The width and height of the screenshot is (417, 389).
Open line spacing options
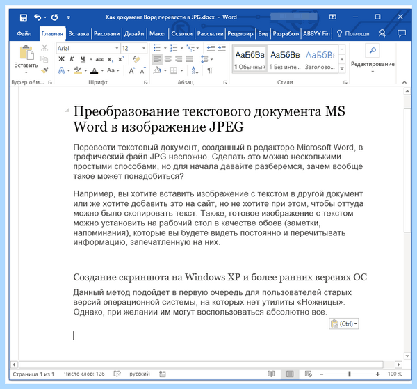pyautogui.click(x=205, y=59)
